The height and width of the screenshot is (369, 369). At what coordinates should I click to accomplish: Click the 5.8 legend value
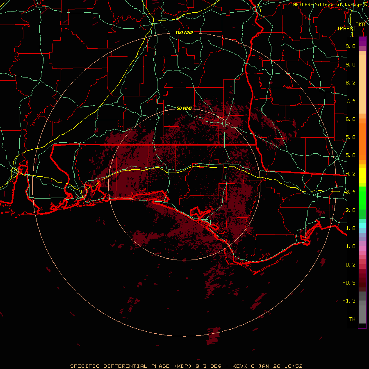pos(351,137)
